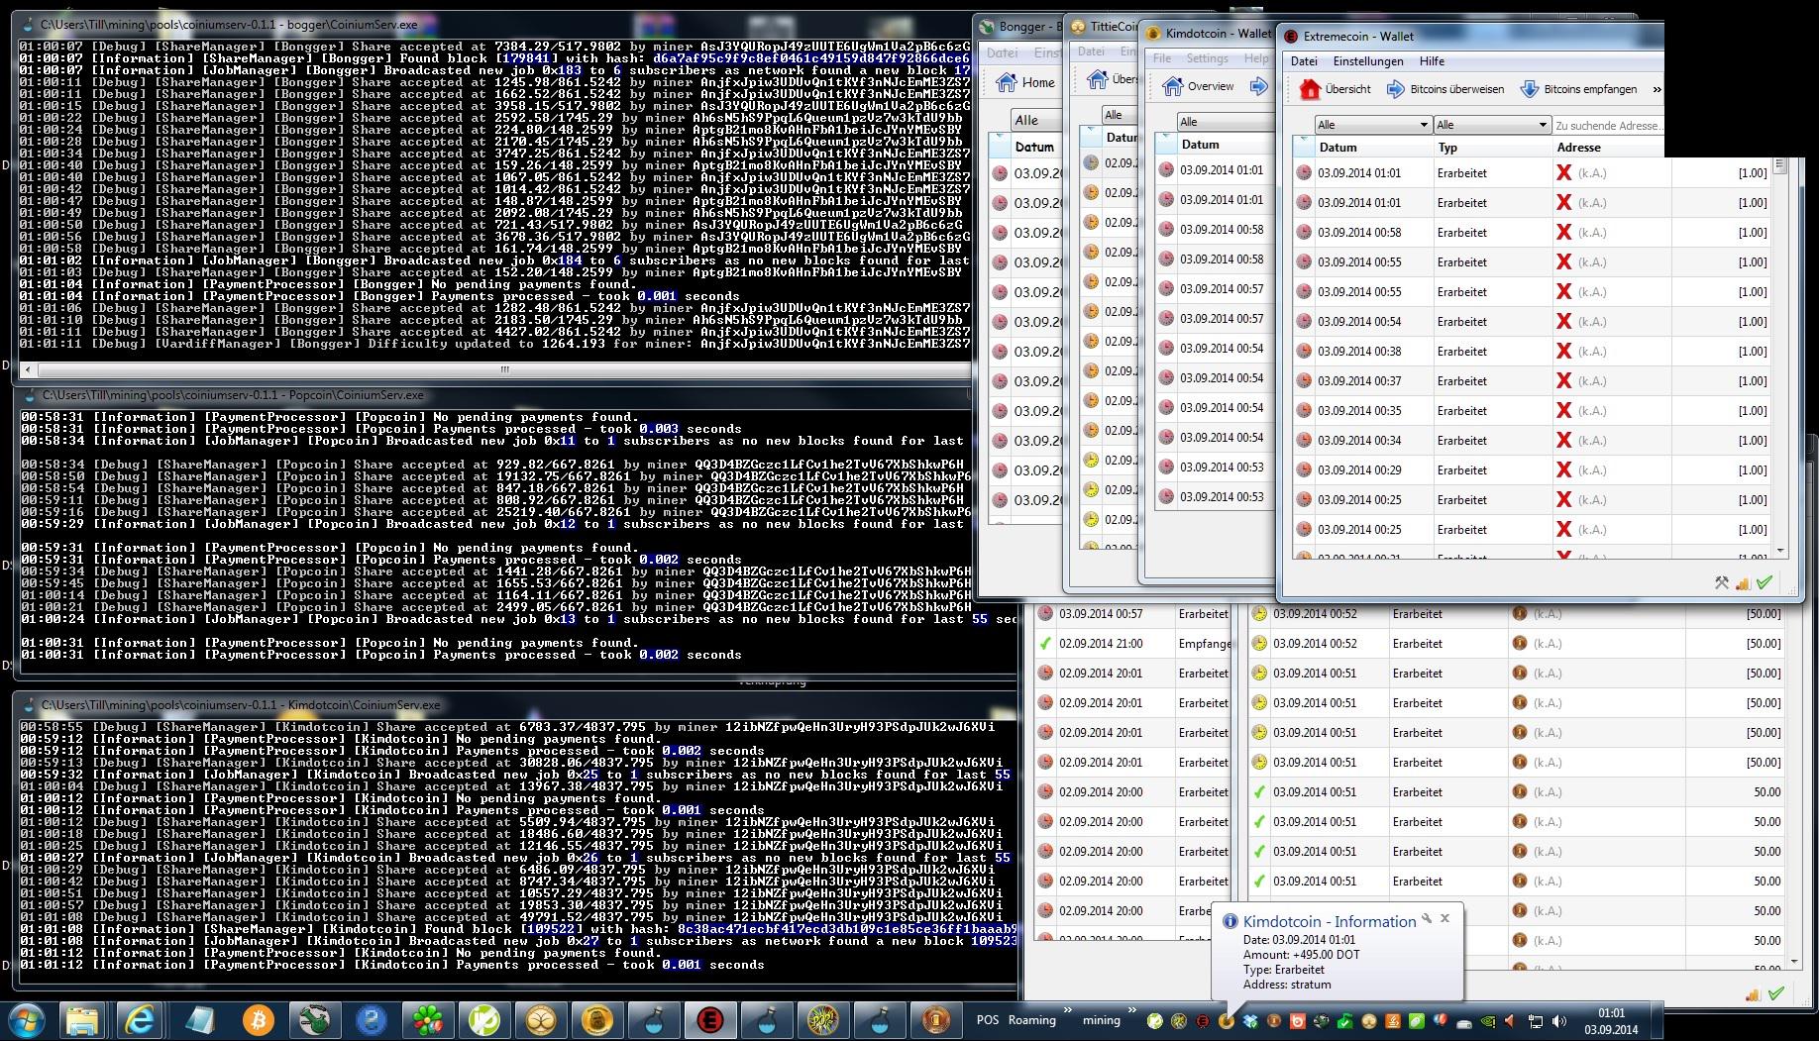
Task: Open the network tray icon
Action: pos(1535,1020)
